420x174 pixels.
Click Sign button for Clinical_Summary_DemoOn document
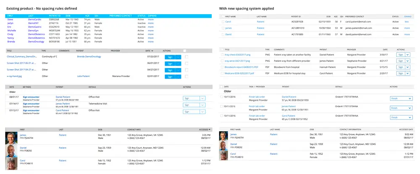[170, 56]
